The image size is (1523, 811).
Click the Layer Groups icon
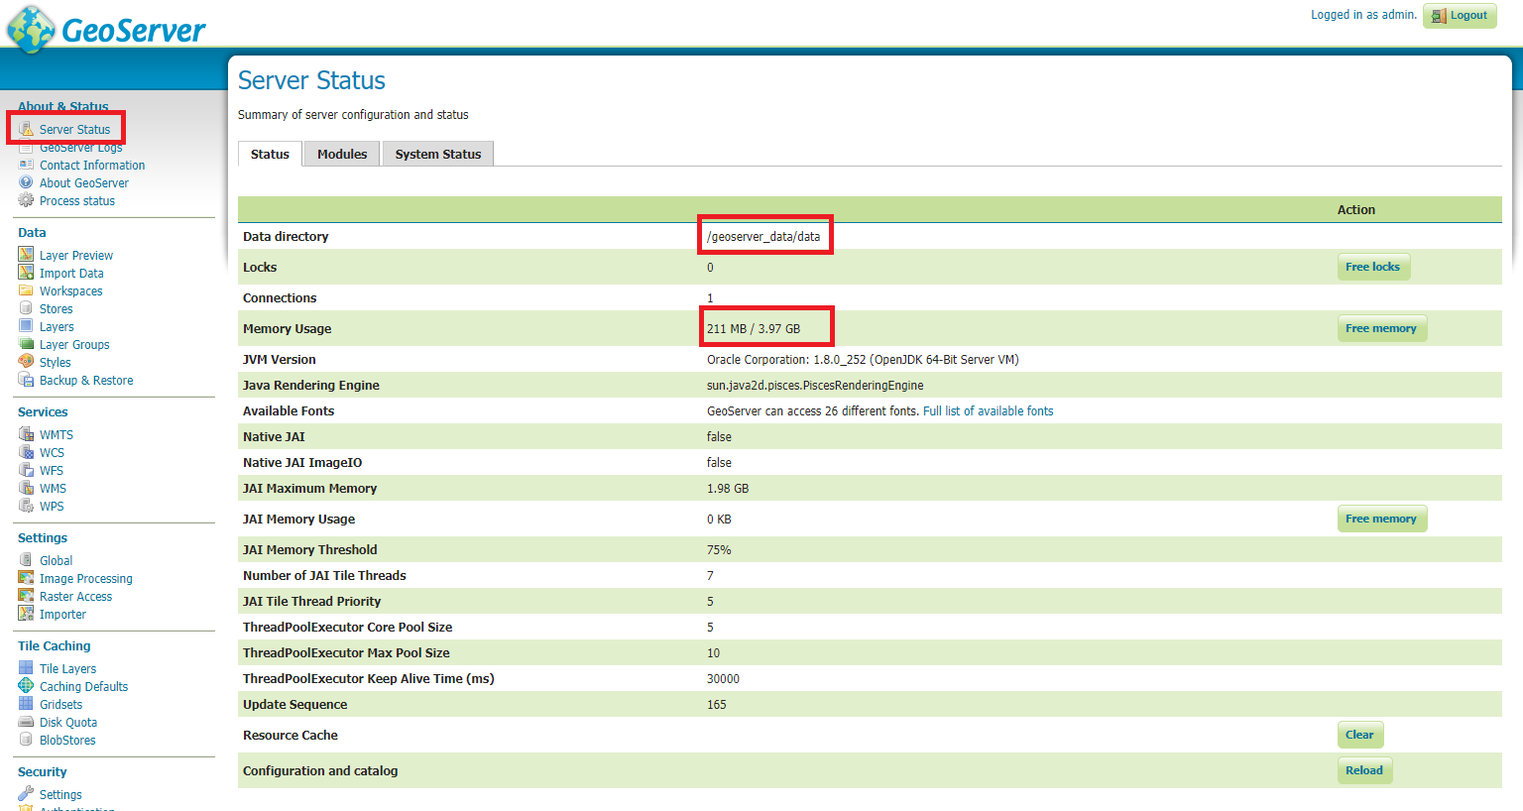point(26,344)
